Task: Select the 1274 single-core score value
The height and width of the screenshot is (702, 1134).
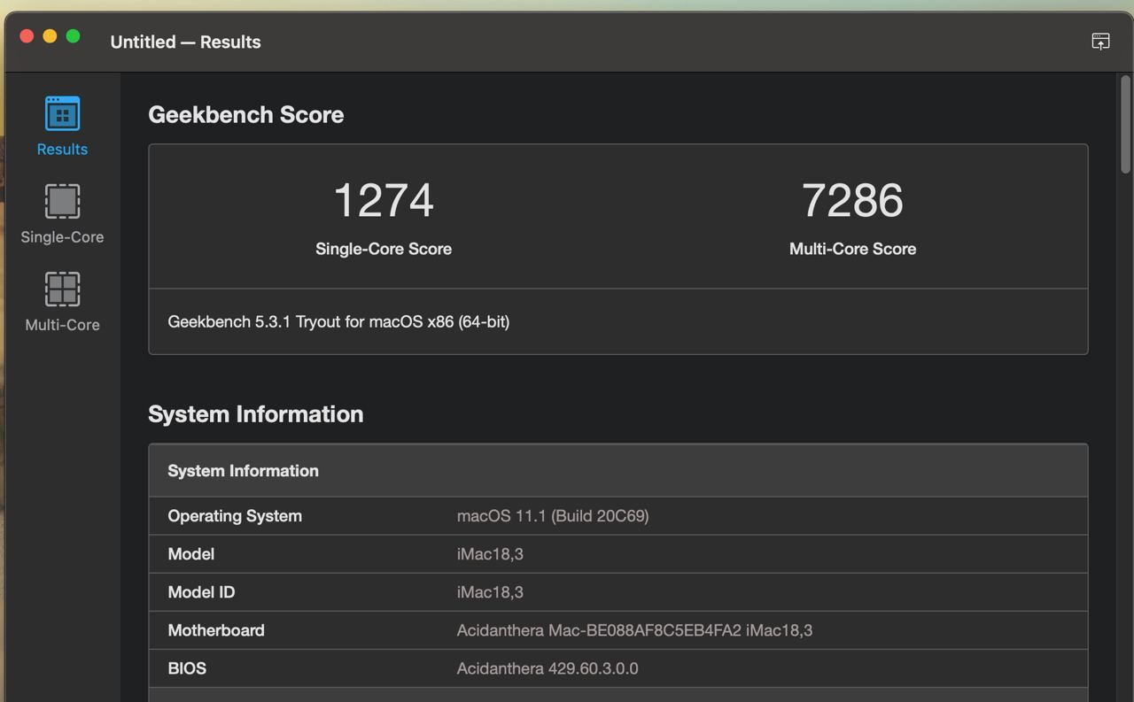Action: (x=384, y=200)
